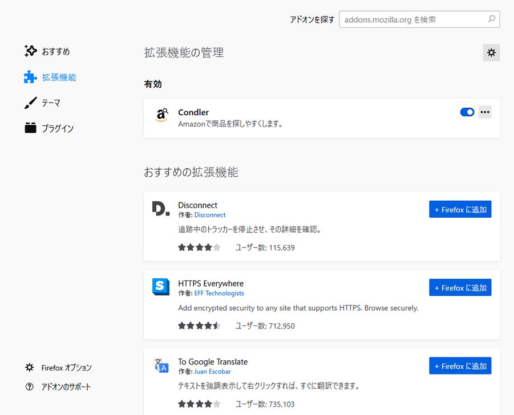Screen dimensions: 514x415
Task: Click the search magnifier icon
Action: [491, 19]
